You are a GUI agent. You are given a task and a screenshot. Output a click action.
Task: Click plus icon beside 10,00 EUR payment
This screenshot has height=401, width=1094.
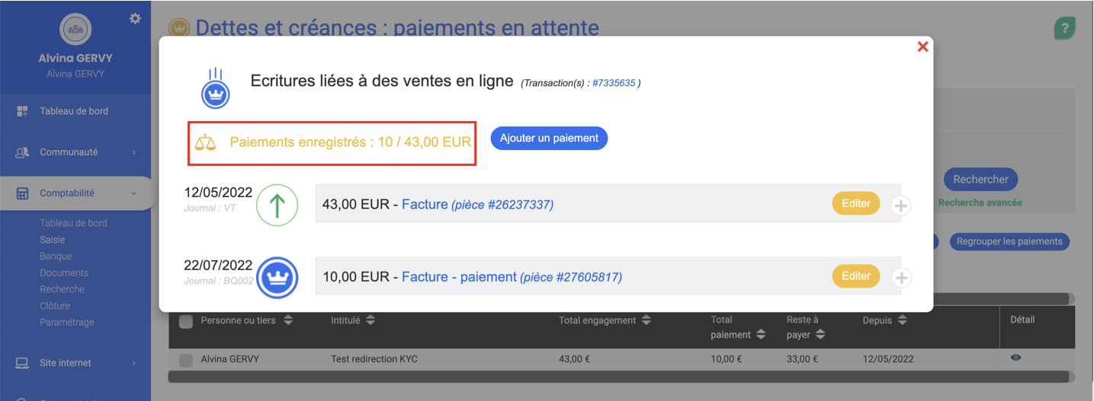tap(901, 278)
